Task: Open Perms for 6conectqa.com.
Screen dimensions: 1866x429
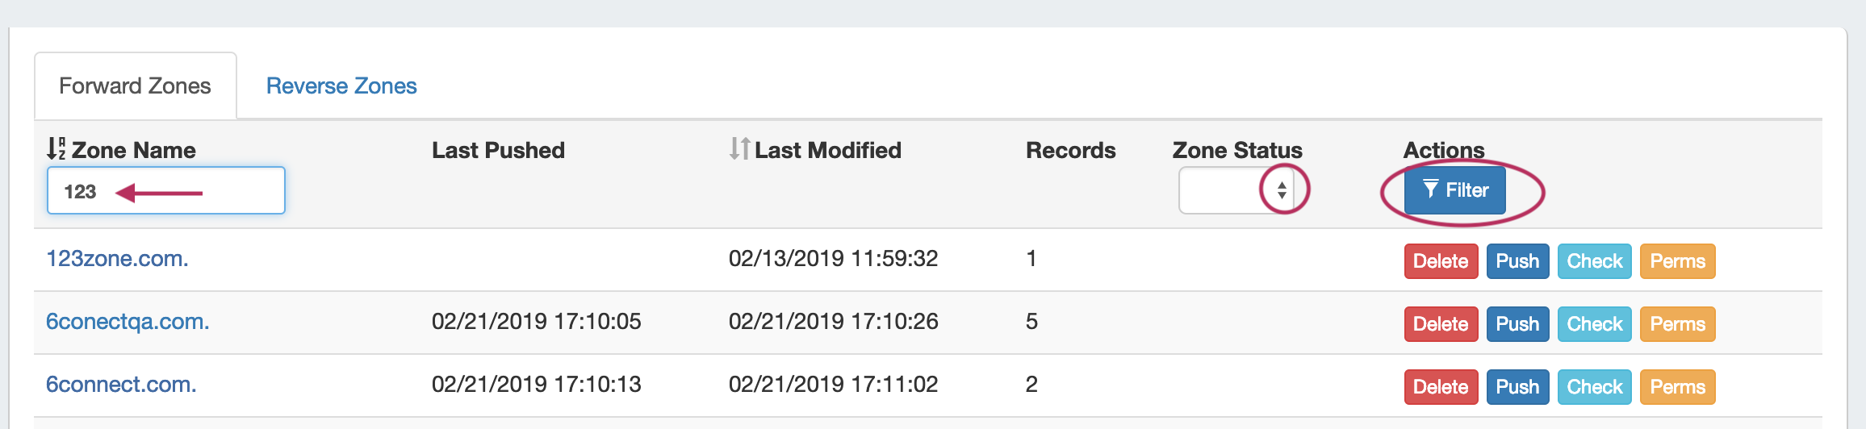Action: 1677,324
